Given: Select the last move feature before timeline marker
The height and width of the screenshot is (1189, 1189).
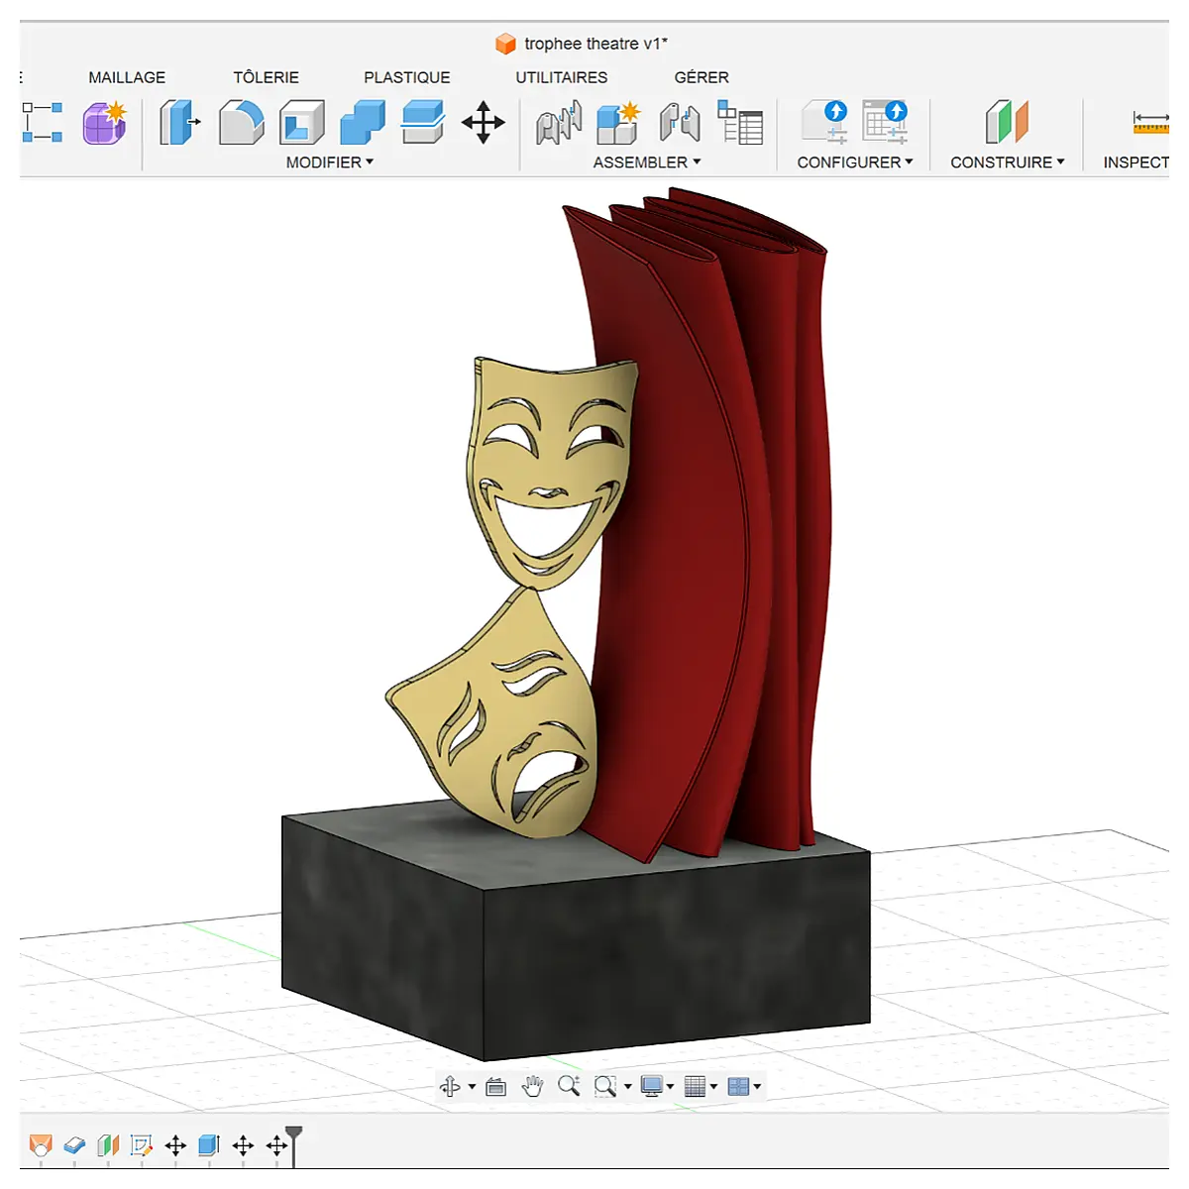Looking at the screenshot, I should click(276, 1145).
